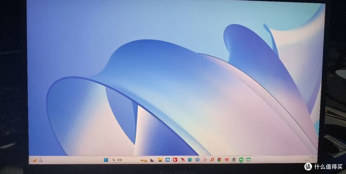Open the Windows Start menu
The image size is (346, 174).
(x=106, y=160)
